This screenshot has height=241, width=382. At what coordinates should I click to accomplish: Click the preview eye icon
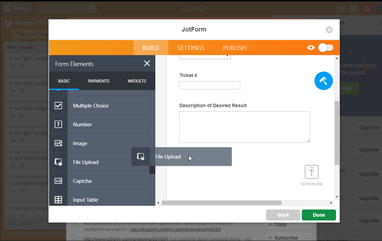[311, 48]
